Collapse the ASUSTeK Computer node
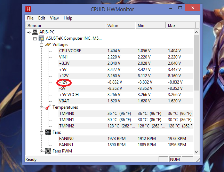The width and height of the screenshot is (224, 172). 35,39
